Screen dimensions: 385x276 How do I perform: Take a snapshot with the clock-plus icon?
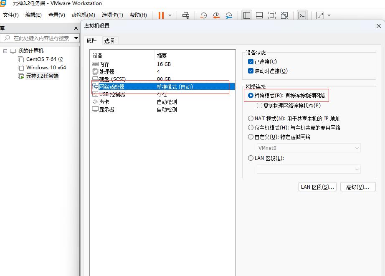pos(203,15)
